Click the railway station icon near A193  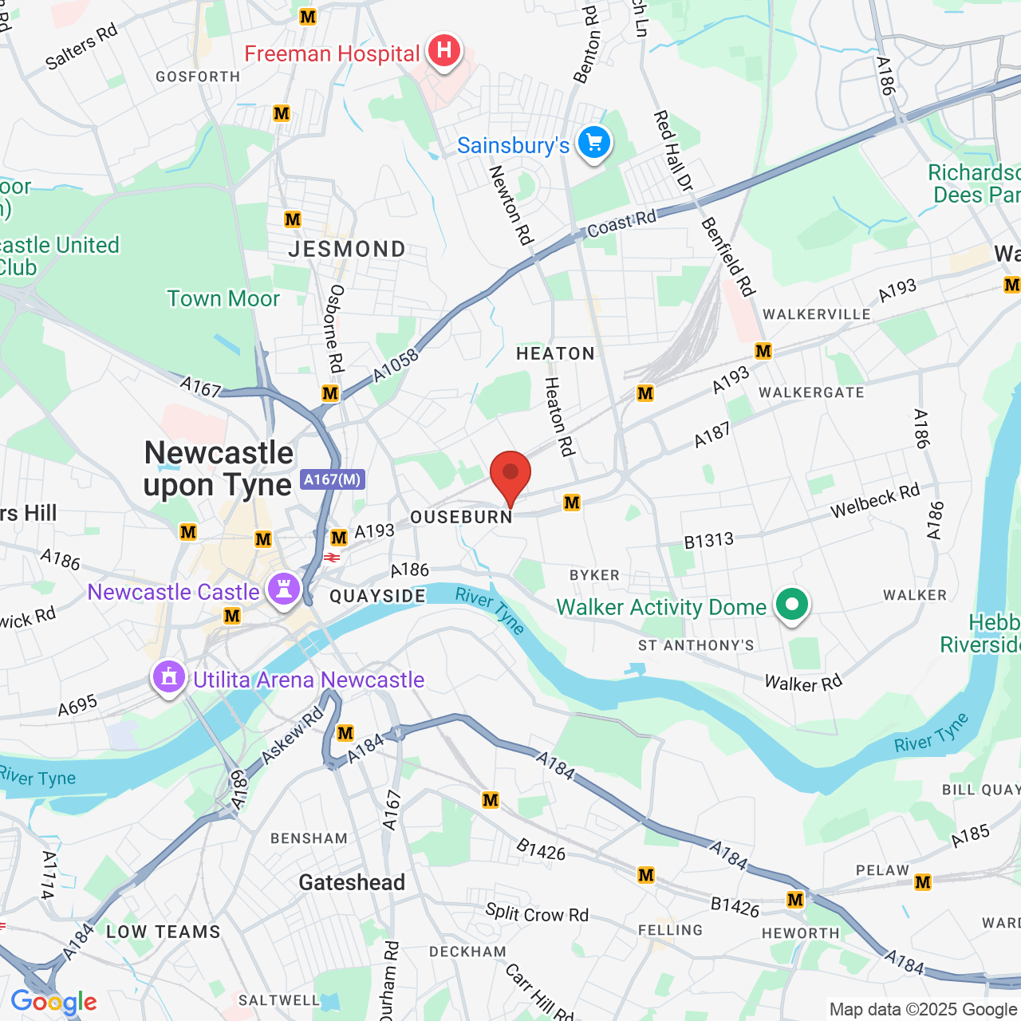pos(332,558)
